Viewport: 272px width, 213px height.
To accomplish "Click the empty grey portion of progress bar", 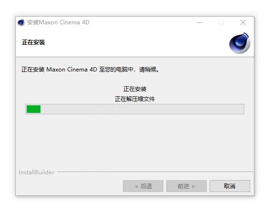I will [x=142, y=109].
